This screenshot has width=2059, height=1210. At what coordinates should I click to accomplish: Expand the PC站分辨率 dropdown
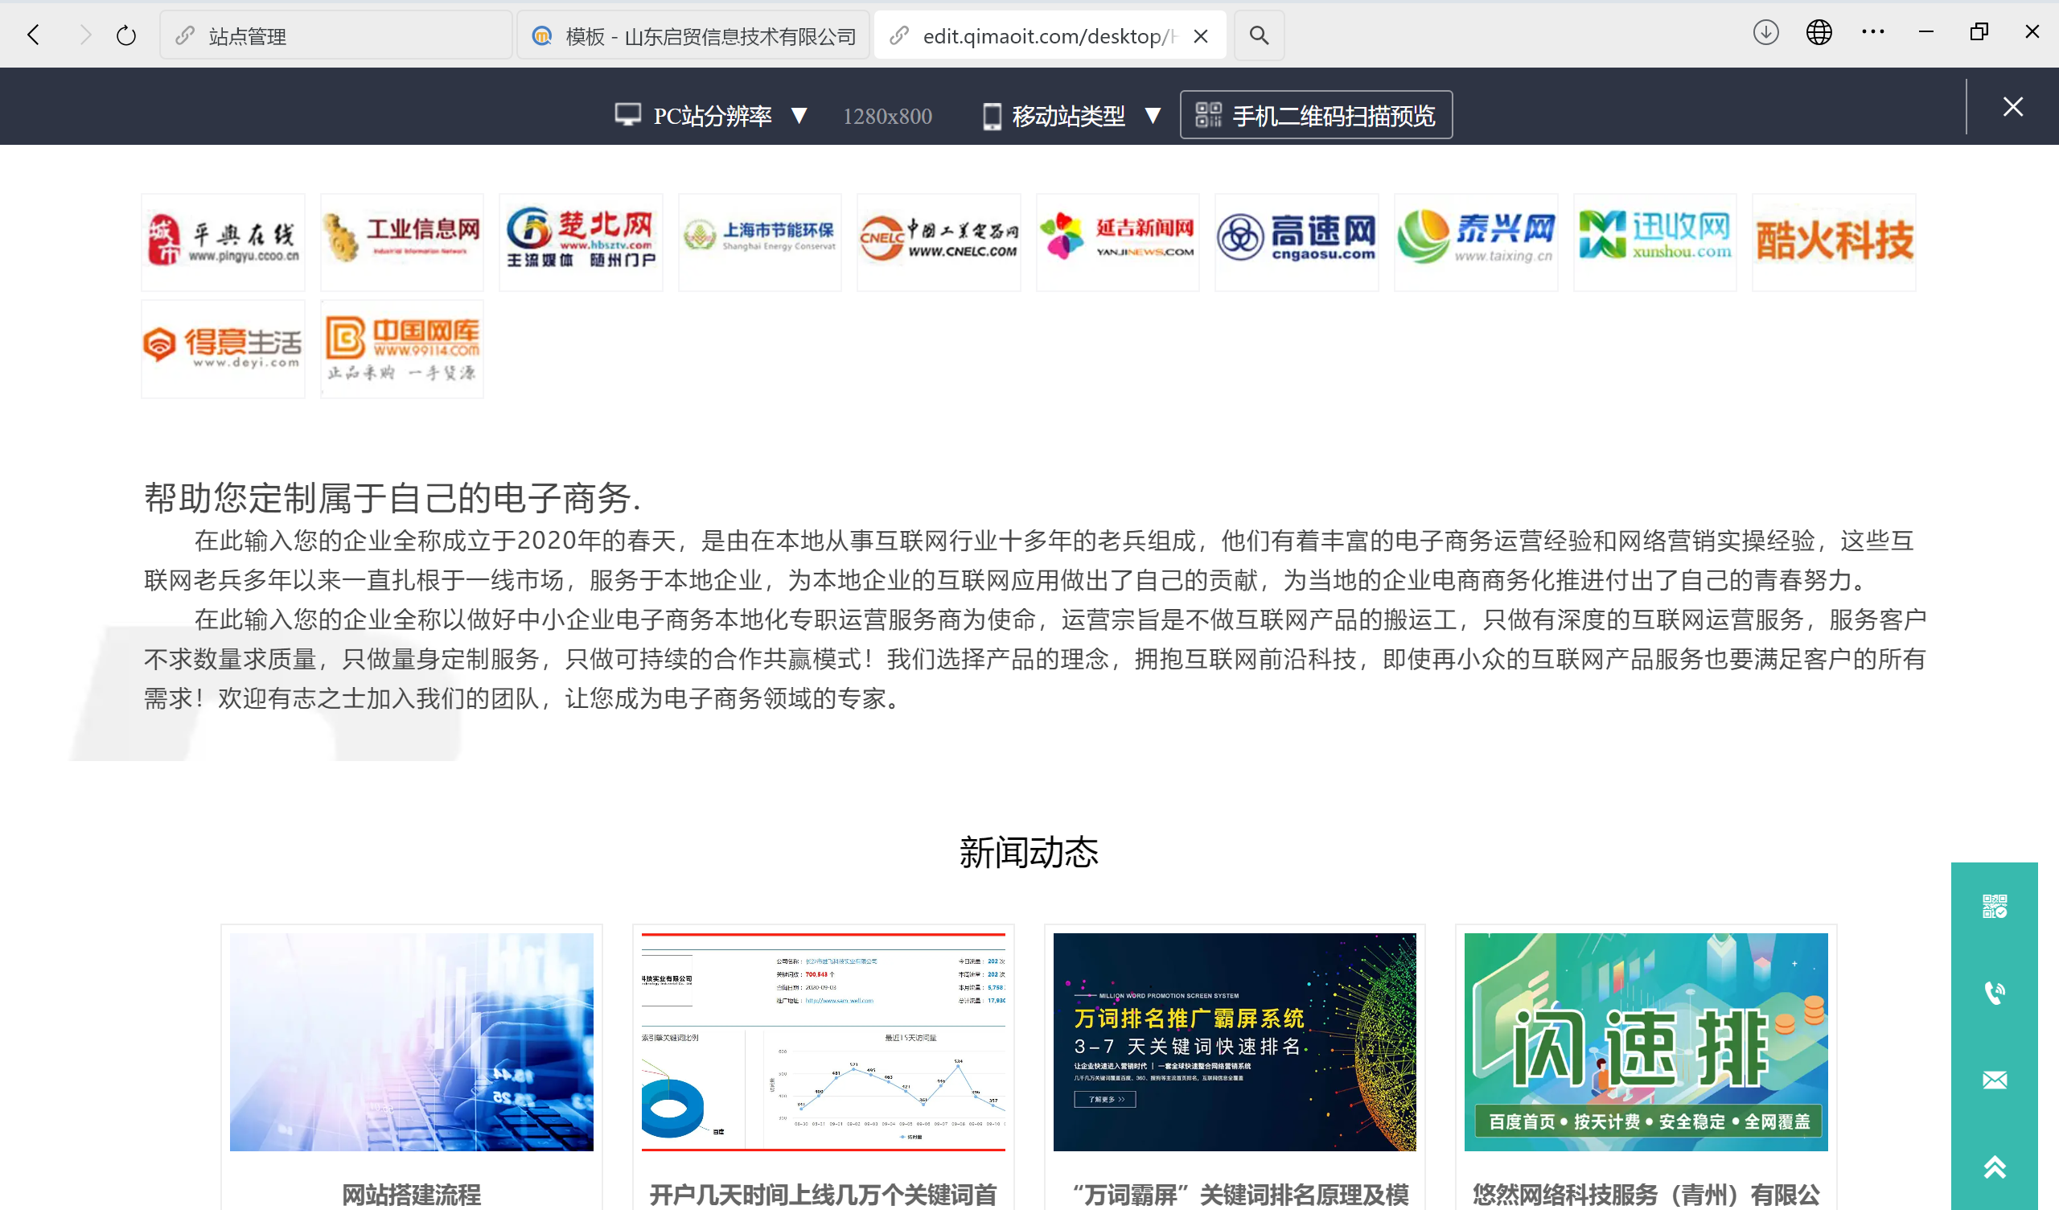pyautogui.click(x=799, y=115)
